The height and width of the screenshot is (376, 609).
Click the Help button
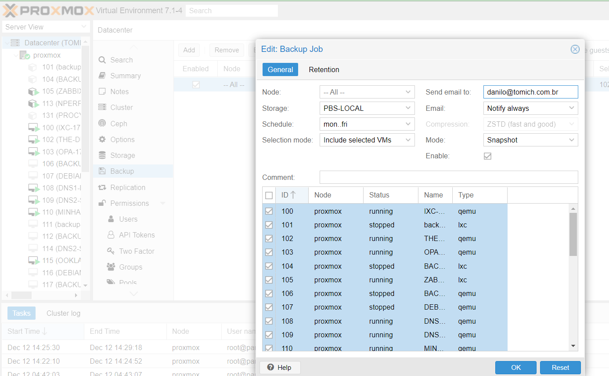(280, 368)
